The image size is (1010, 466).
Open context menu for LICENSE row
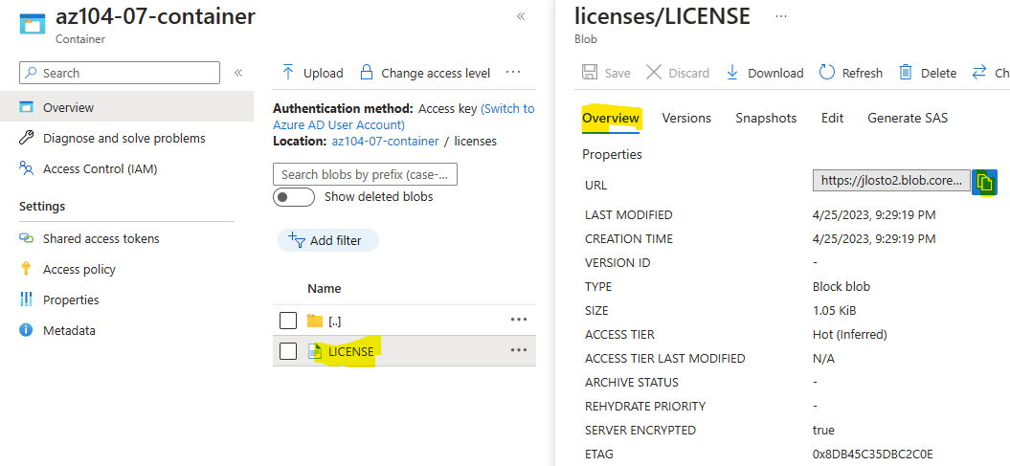click(519, 350)
